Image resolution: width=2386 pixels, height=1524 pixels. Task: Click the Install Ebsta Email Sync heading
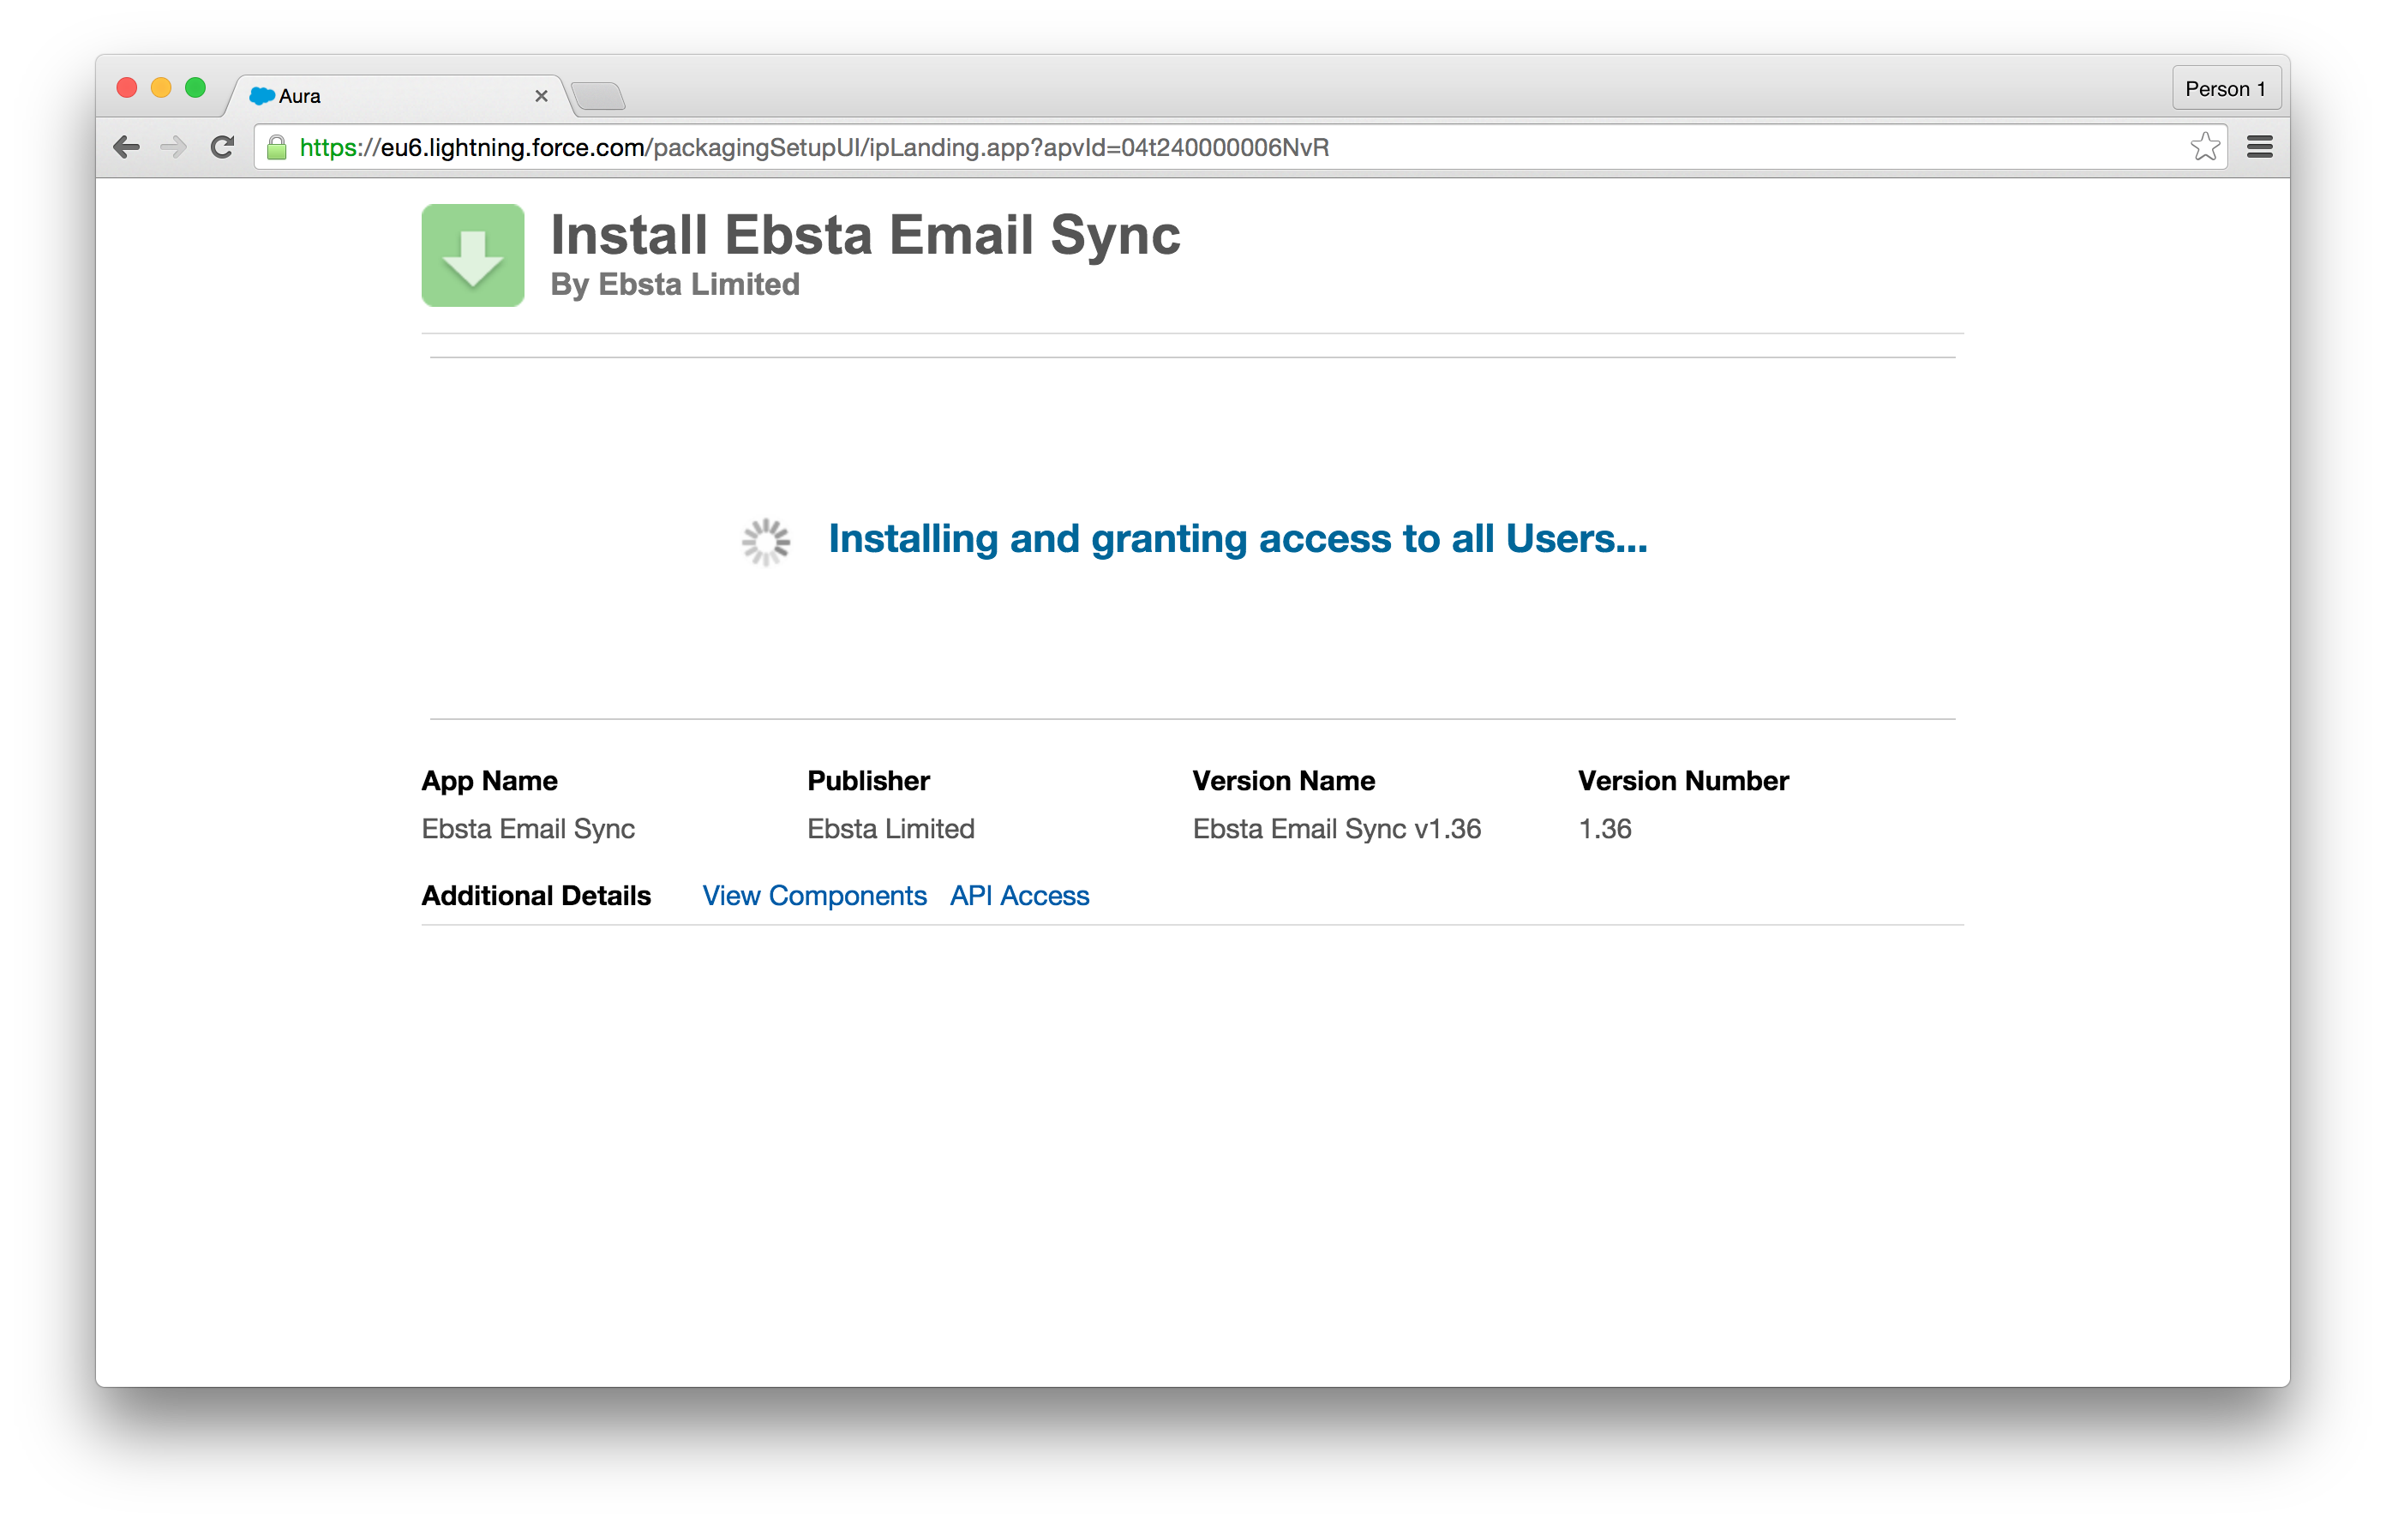[864, 235]
